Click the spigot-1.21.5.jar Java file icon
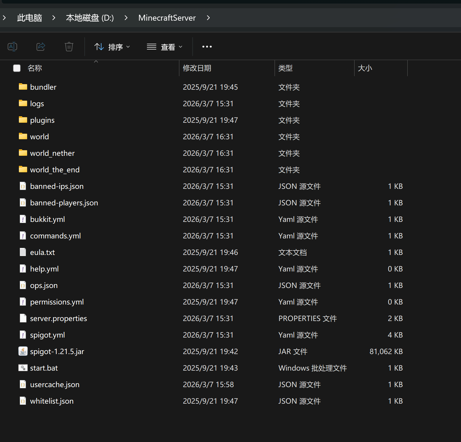This screenshot has width=461, height=442. pyautogui.click(x=23, y=351)
